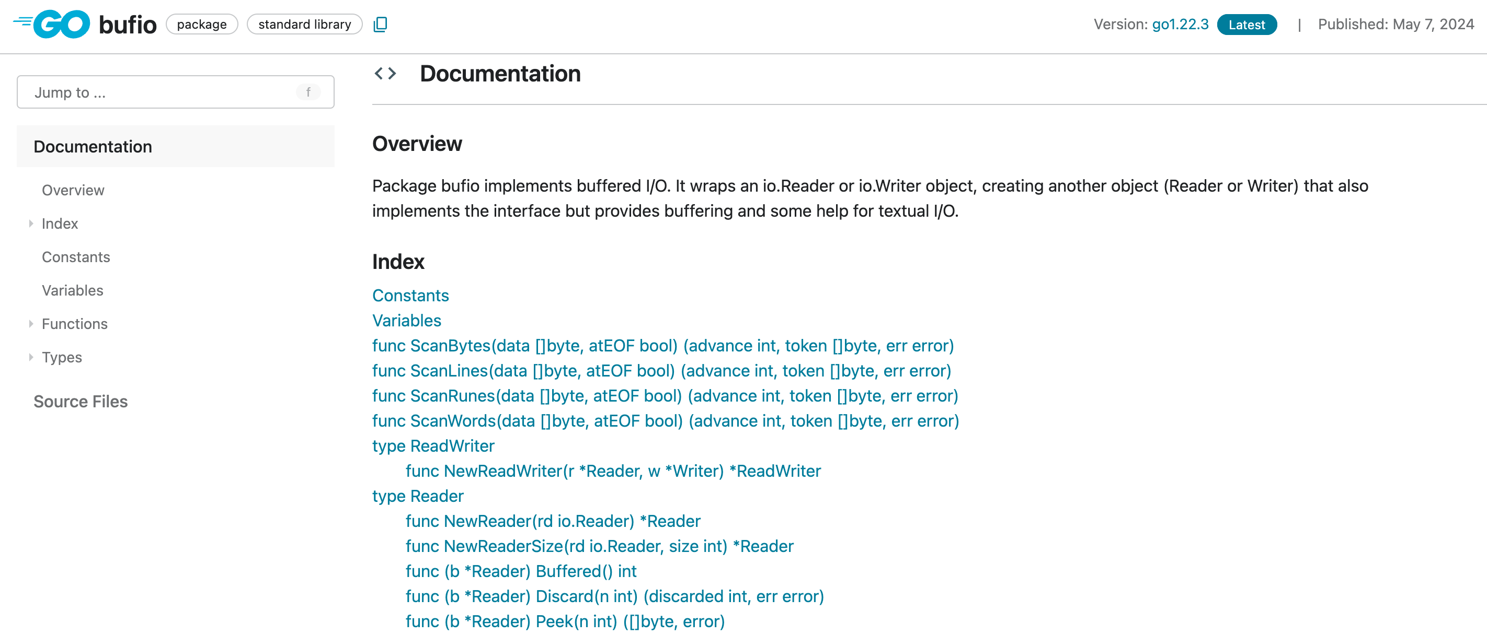Screen dimensions: 1487x635
Task: Click the Latest version badge
Action: 1246,25
